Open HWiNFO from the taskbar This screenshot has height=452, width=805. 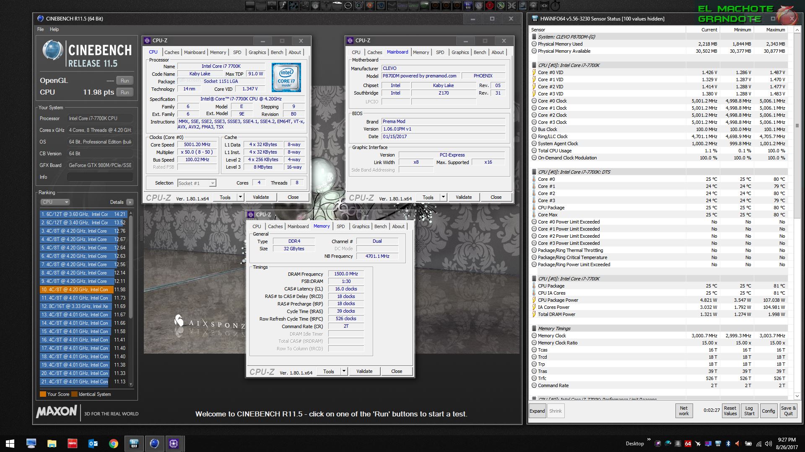134,444
